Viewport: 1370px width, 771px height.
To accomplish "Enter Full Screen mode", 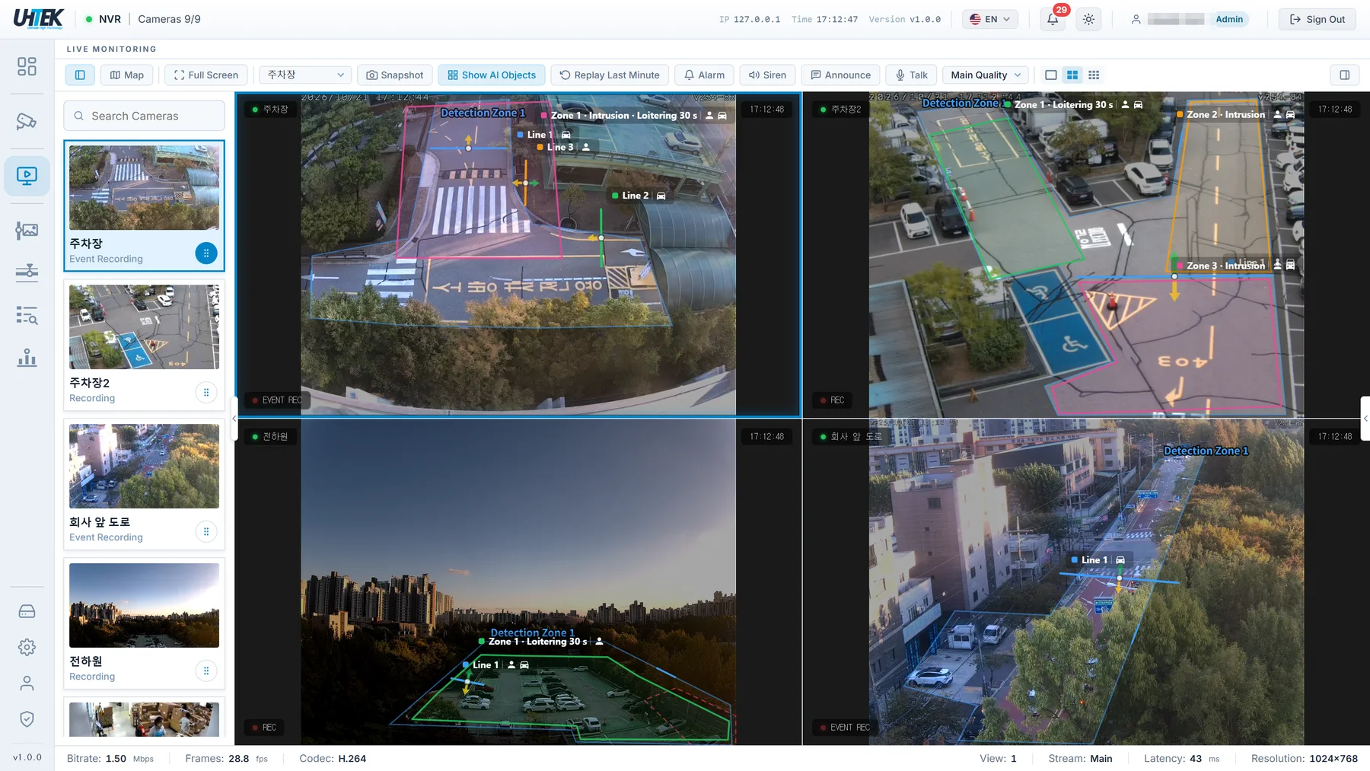I will (x=206, y=75).
